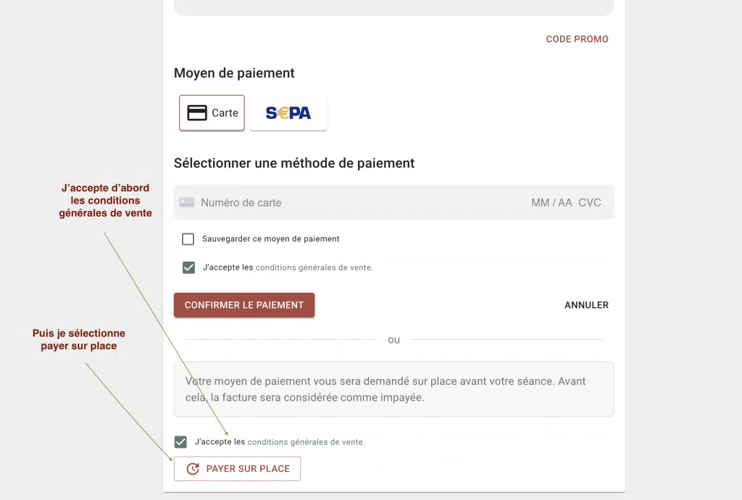The image size is (742, 500).
Task: Click CONFIRMER LE PAIEMENT
Action: (244, 305)
